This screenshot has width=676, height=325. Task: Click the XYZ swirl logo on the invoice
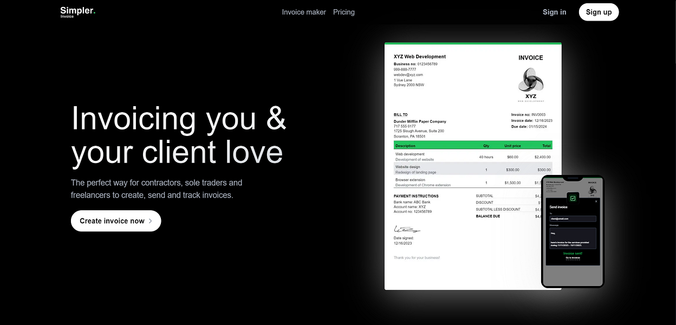tap(530, 80)
